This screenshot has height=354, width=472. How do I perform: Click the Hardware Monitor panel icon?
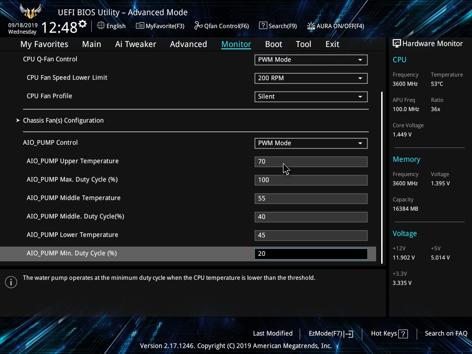tap(397, 43)
